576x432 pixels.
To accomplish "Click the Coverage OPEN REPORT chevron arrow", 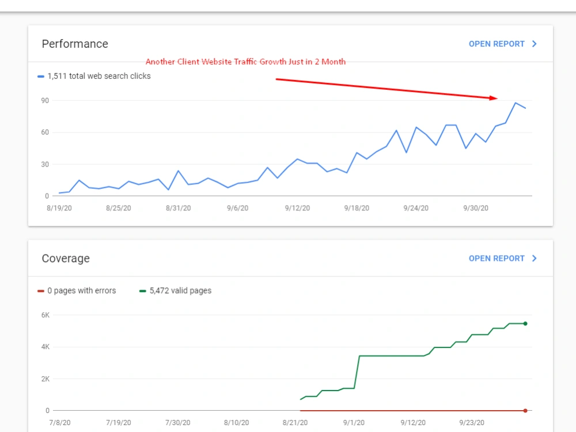I will pos(535,259).
